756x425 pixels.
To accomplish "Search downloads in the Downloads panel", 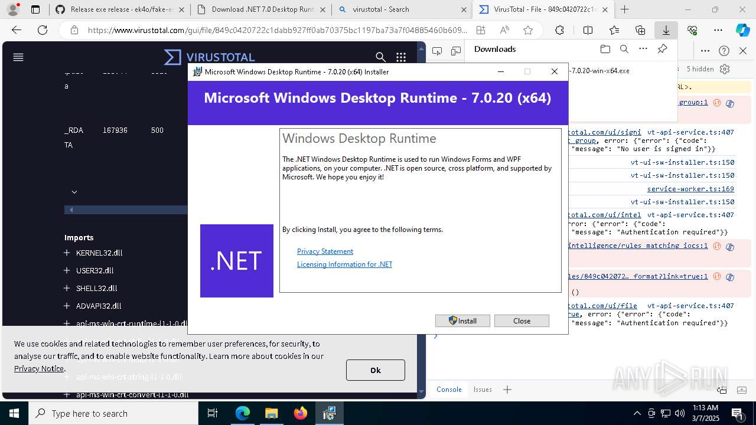I will 624,50.
